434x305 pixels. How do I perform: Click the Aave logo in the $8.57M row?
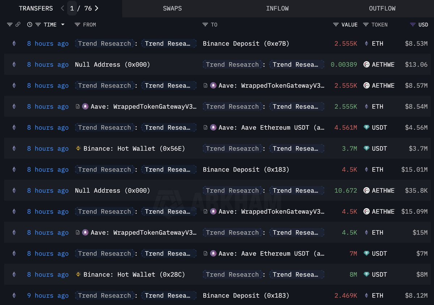click(x=213, y=85)
